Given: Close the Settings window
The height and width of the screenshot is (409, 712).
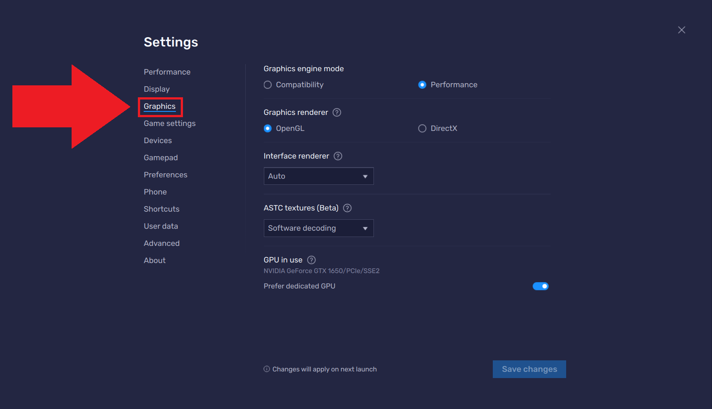Looking at the screenshot, I should (682, 30).
